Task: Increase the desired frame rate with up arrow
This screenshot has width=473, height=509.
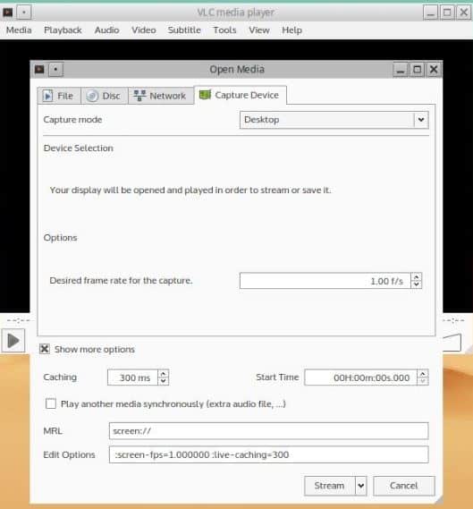Action: [x=417, y=277]
